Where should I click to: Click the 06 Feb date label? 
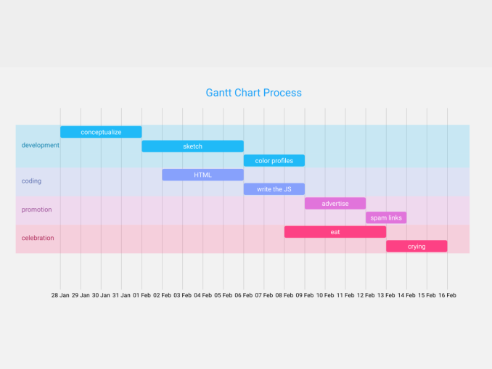tap(243, 296)
